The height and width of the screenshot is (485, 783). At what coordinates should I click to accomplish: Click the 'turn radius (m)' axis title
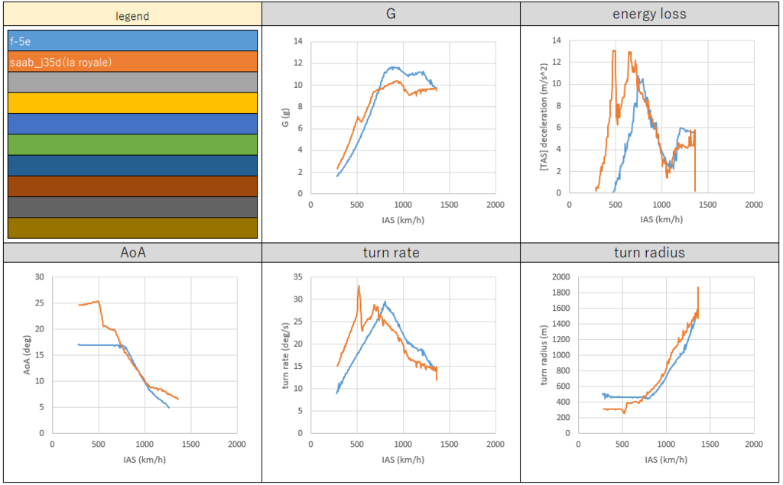pyautogui.click(x=544, y=354)
